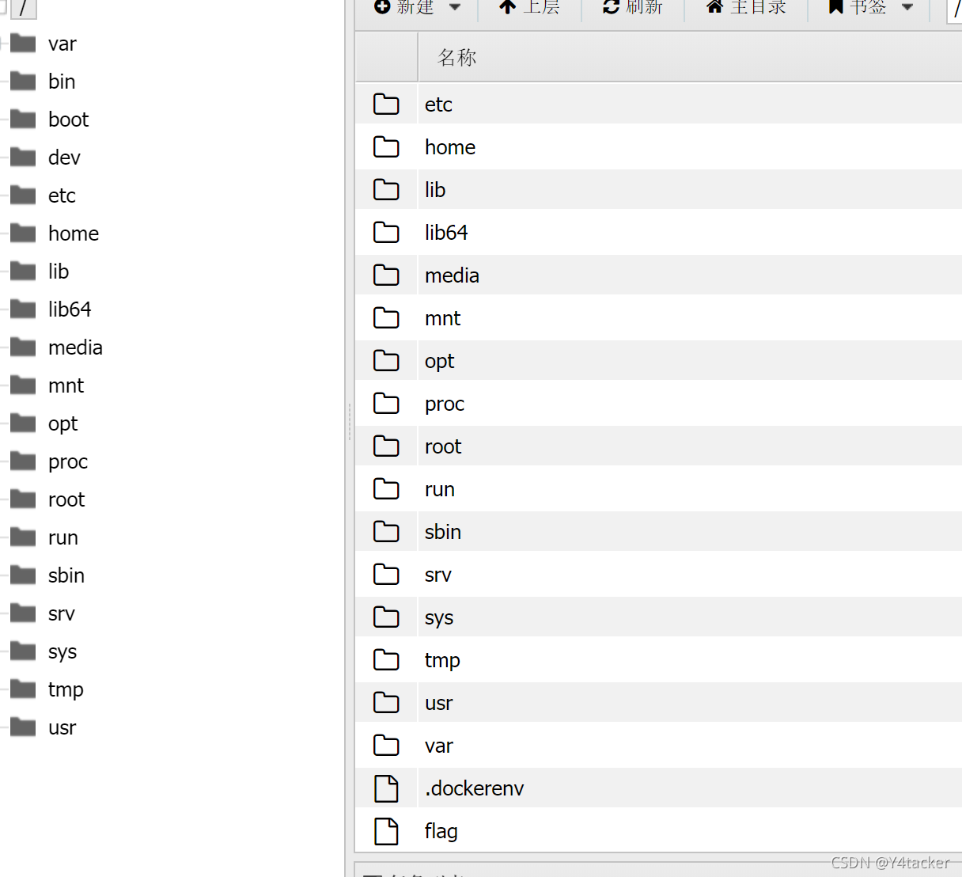
Task: Select usr row in file list
Action: pyautogui.click(x=658, y=702)
